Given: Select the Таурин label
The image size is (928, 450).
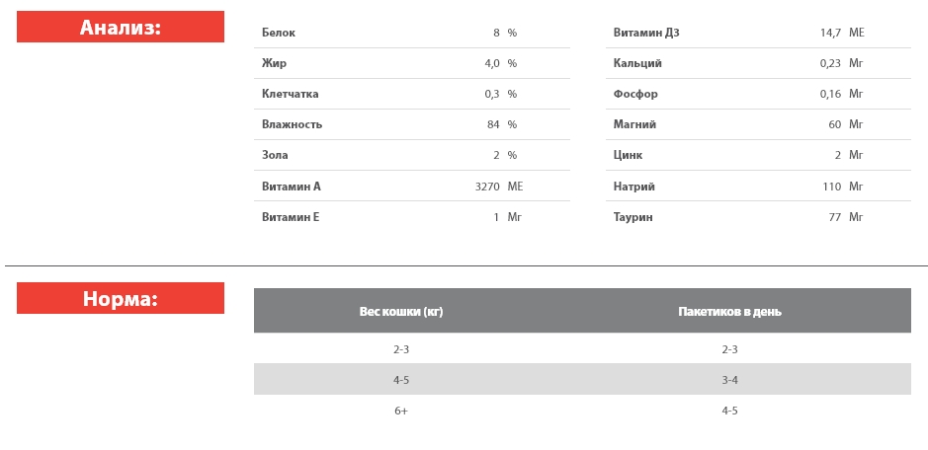Looking at the screenshot, I should click(633, 217).
